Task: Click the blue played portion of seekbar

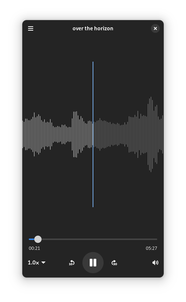Action: click(x=32, y=239)
